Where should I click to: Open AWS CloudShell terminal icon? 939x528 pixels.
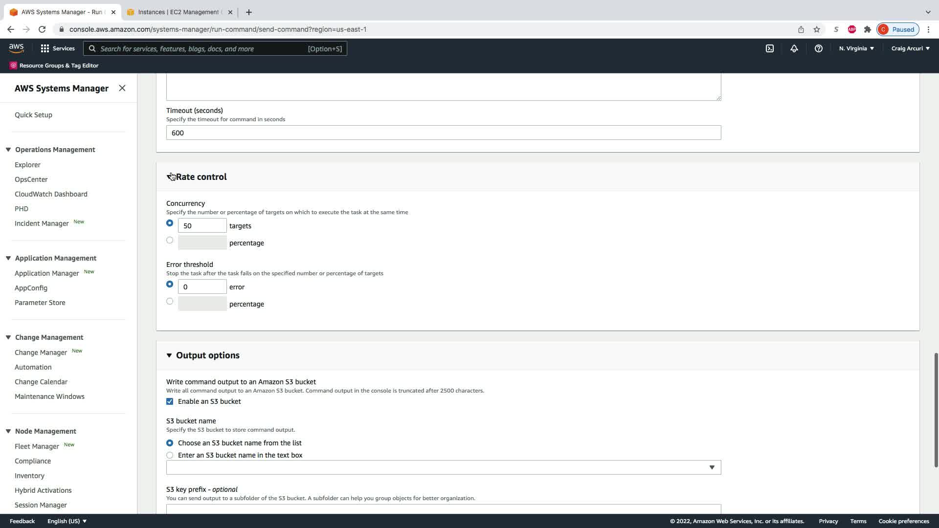tap(770, 48)
